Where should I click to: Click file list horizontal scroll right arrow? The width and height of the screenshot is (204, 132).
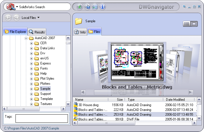point(194,123)
